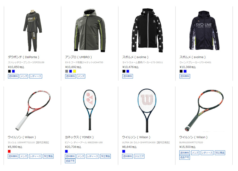238x171 pixels.
Task: Open the red Wilson Rush racket image
Action: (x=32, y=110)
